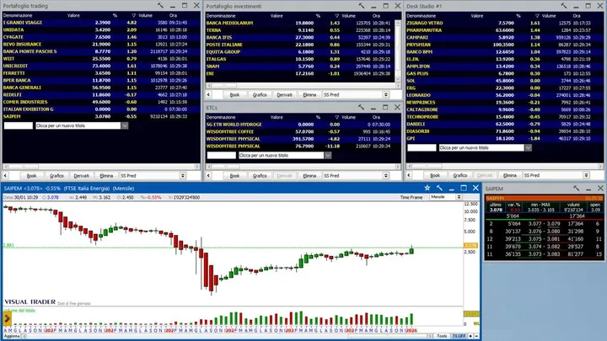Screen dimensions: 607x341
Task: Click Elimina in Portafoglio trading
Action: (x=106, y=175)
